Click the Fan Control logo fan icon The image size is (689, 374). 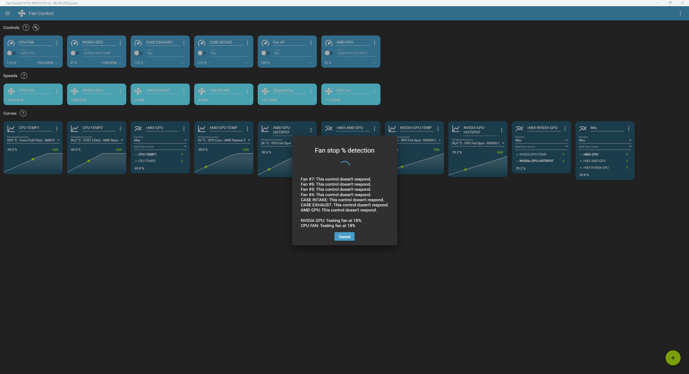(21, 13)
